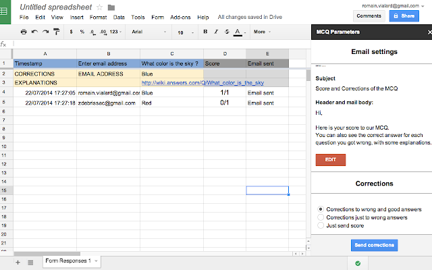The image size is (432, 270).
Task: Select cell with romain.vialard@gmail.com
Action: coord(108,93)
